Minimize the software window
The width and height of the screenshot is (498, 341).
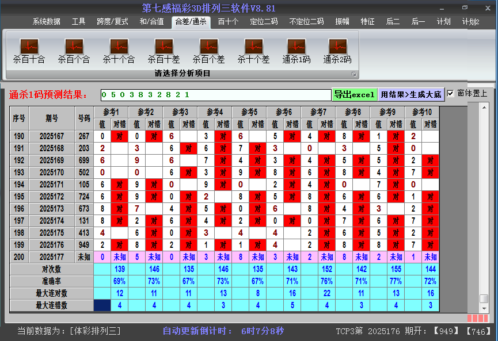pyautogui.click(x=442, y=8)
